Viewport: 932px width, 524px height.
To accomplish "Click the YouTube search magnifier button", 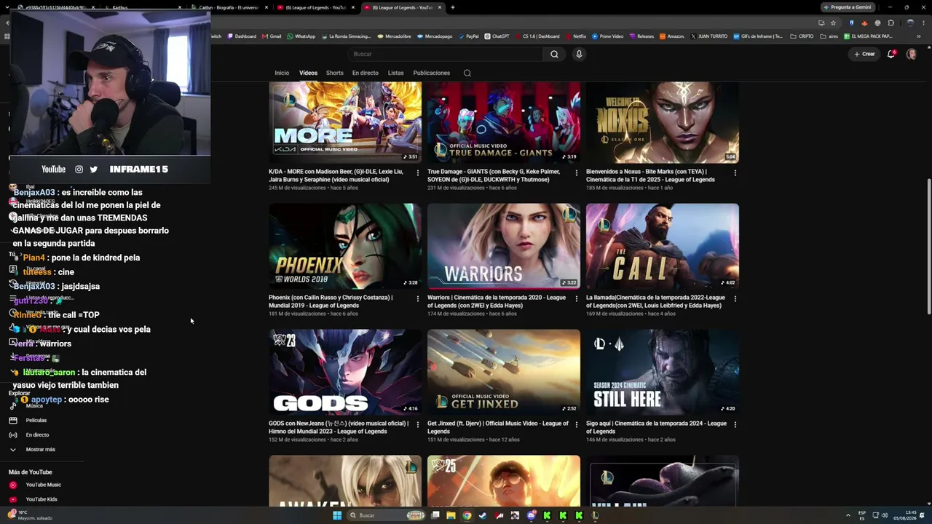I will click(x=554, y=54).
